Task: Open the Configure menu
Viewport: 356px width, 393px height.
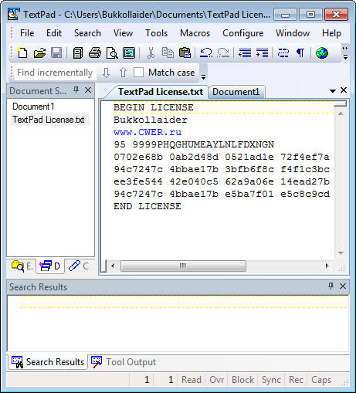Action: tap(242, 33)
